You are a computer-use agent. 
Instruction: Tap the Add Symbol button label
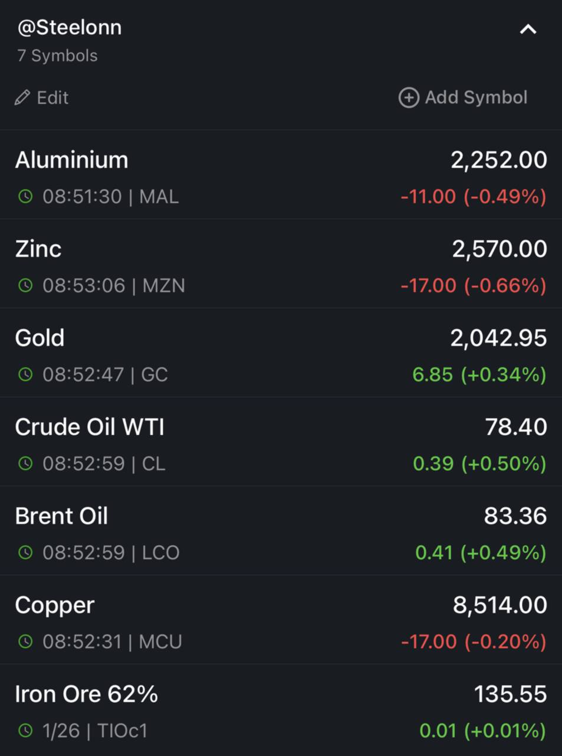[x=476, y=97]
